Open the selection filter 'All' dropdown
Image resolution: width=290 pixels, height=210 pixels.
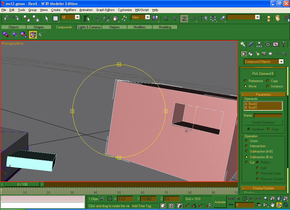77,17
